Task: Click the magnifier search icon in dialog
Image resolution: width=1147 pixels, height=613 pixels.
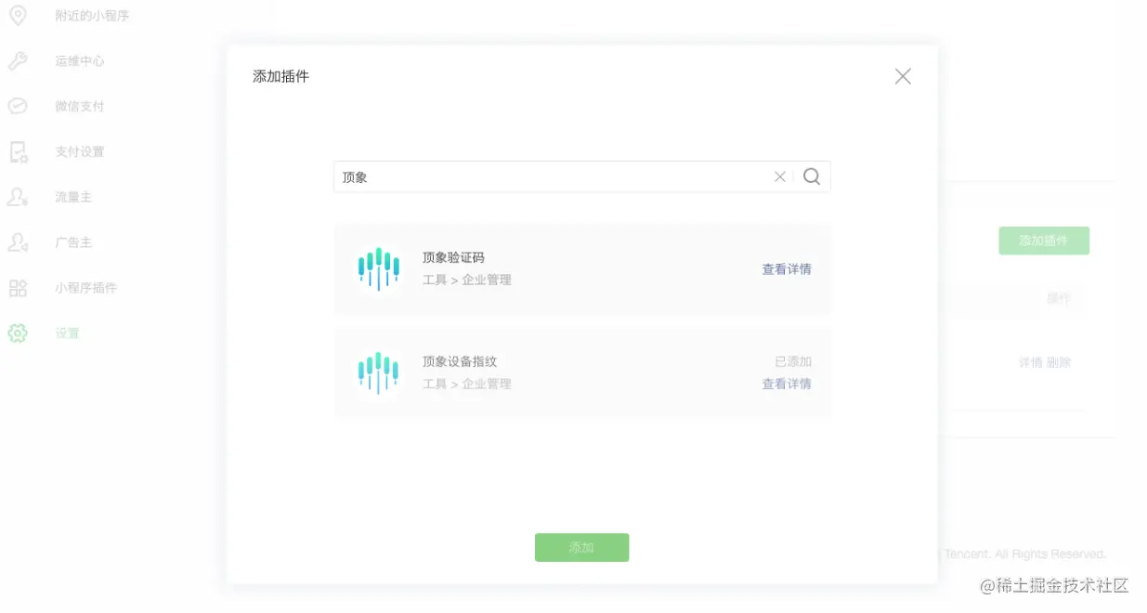Action: click(812, 176)
